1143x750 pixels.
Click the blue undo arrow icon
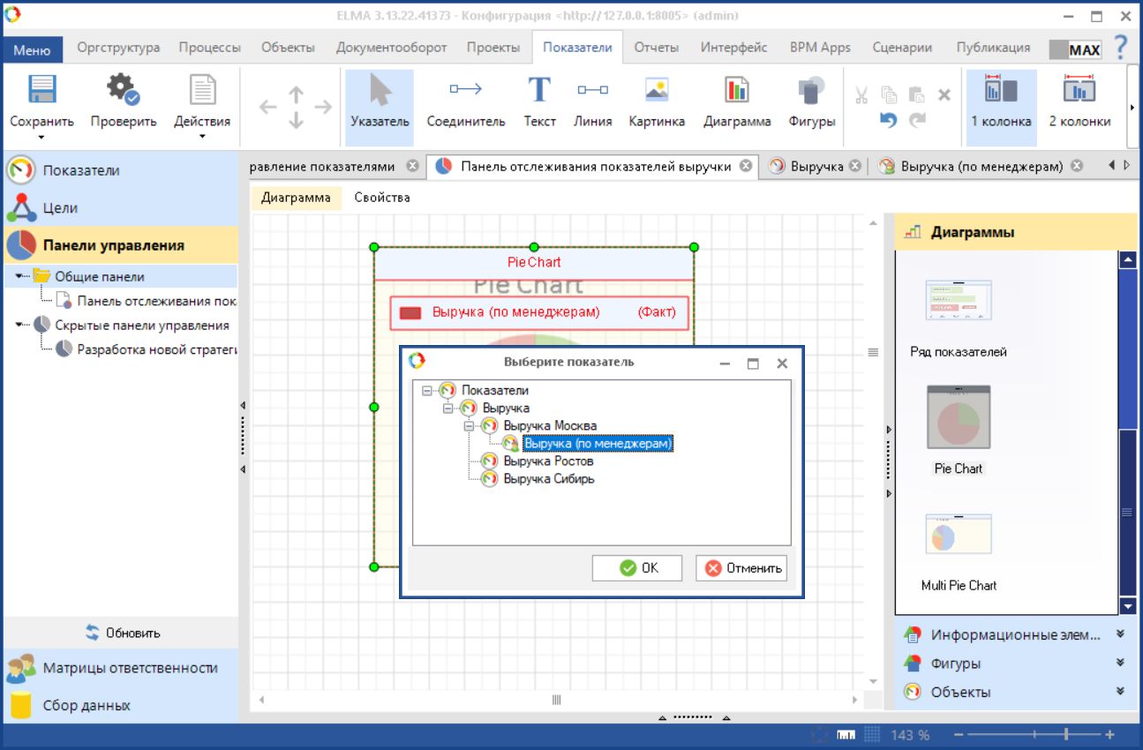pyautogui.click(x=889, y=120)
